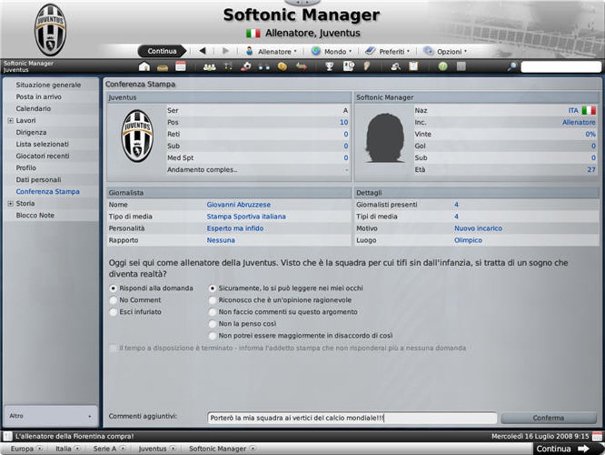Open the Opzioni menu
Screen dimensions: 605x455
coord(445,51)
